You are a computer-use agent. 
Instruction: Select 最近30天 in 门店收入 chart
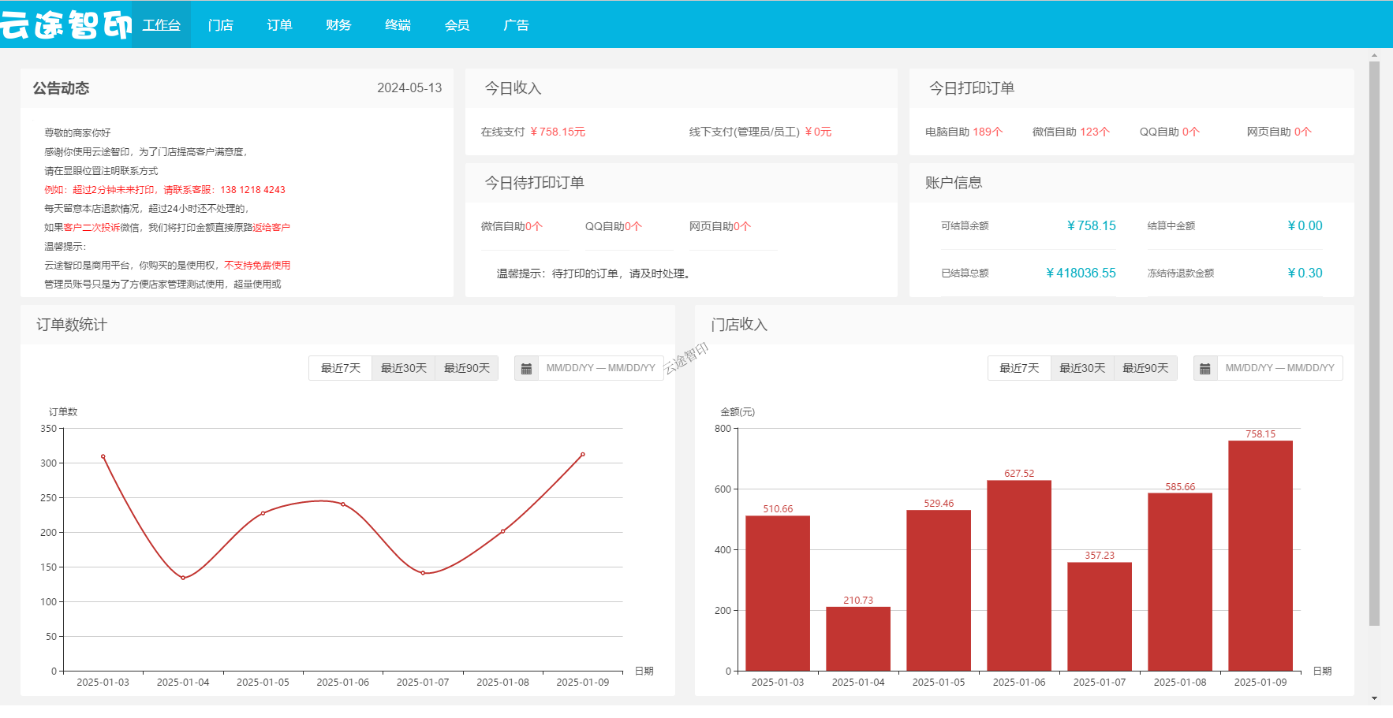point(1082,368)
